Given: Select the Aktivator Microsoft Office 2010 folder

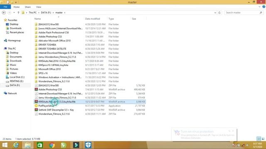Looking at the screenshot, I should (x=54, y=41).
